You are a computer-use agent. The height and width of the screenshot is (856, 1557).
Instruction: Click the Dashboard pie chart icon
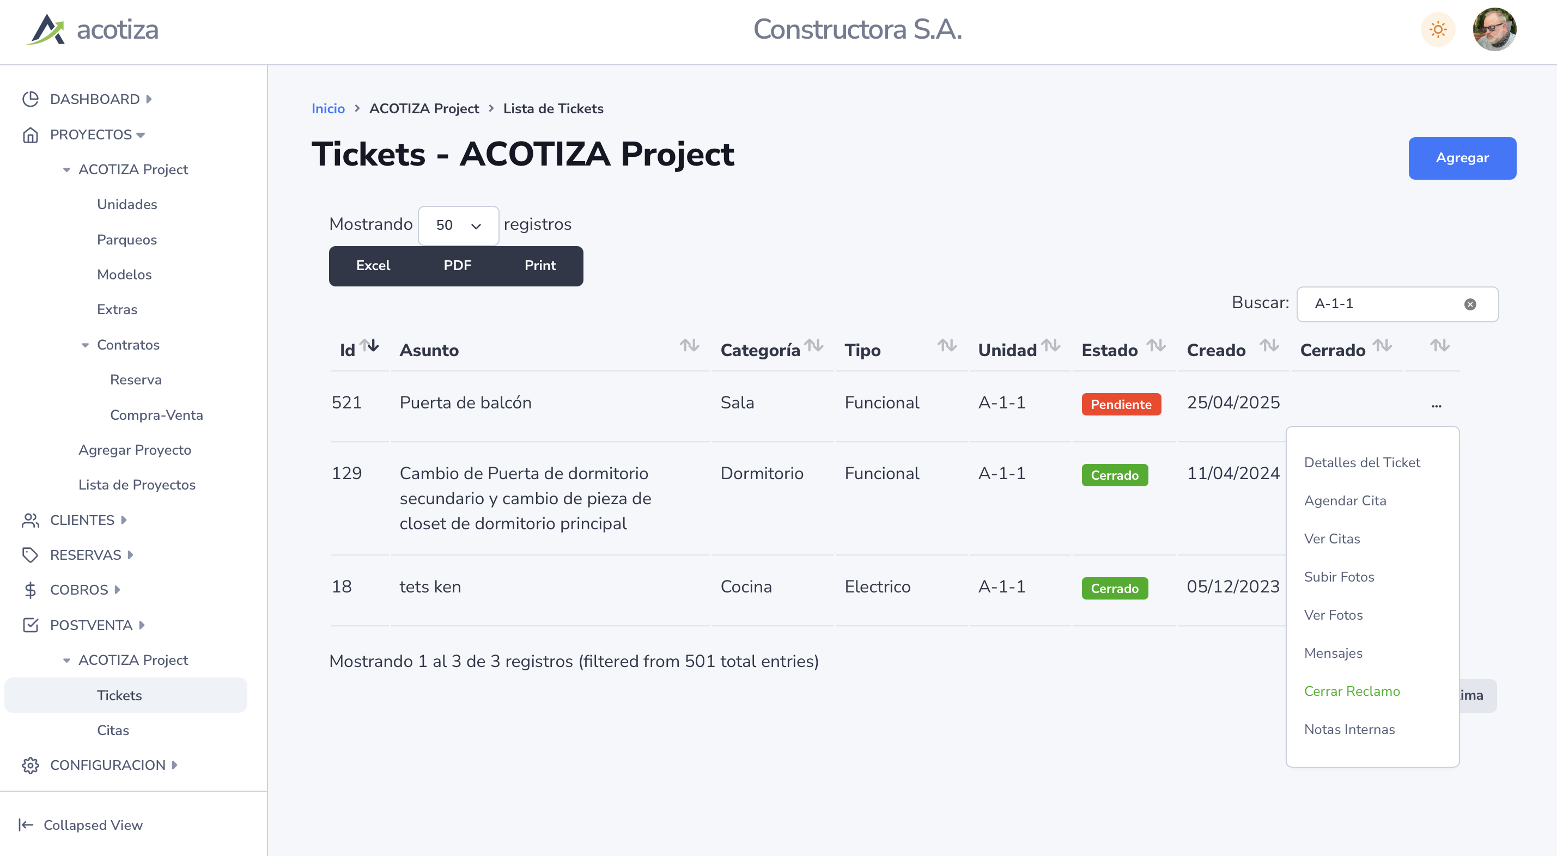(x=30, y=99)
